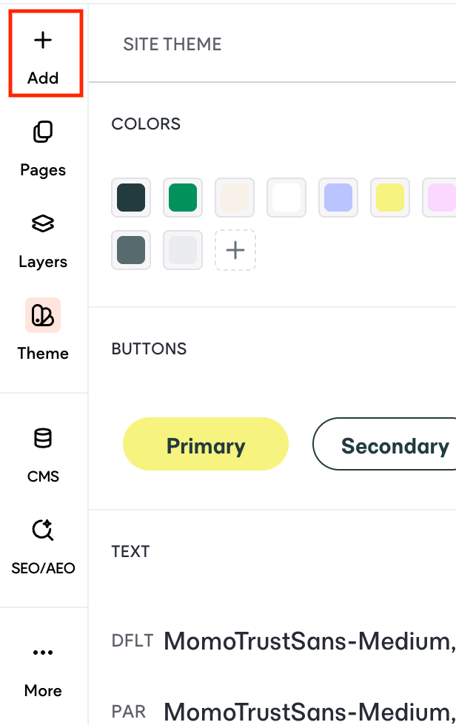Add a new theme color with the plus tile

[235, 250]
